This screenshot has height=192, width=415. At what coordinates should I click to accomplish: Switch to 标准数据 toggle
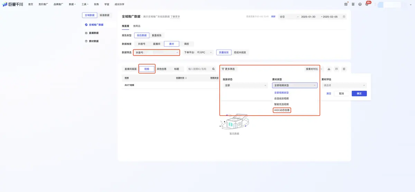tap(104, 15)
